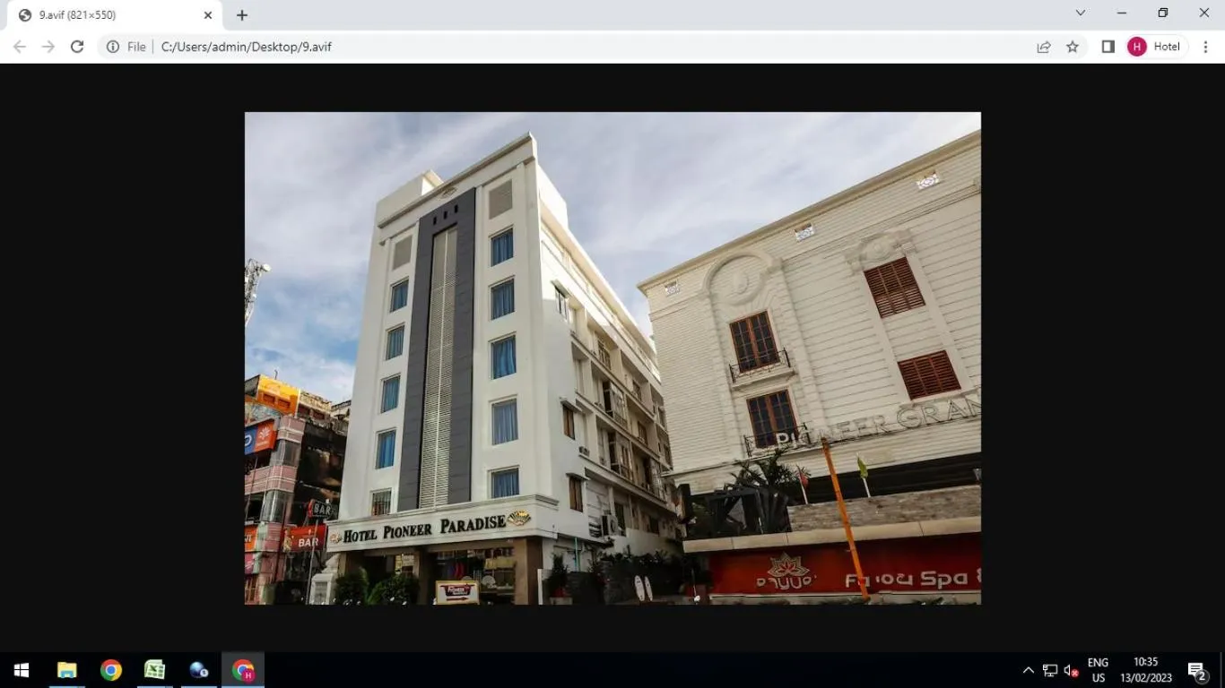Screen dimensions: 1225x688
Task: Open the share this page icon
Action: (x=1043, y=47)
